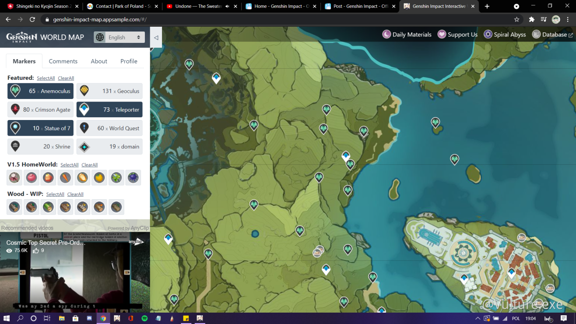Screen dimensions: 576x324
Task: Open Microsoft Store from the taskbar
Action: [75, 318]
